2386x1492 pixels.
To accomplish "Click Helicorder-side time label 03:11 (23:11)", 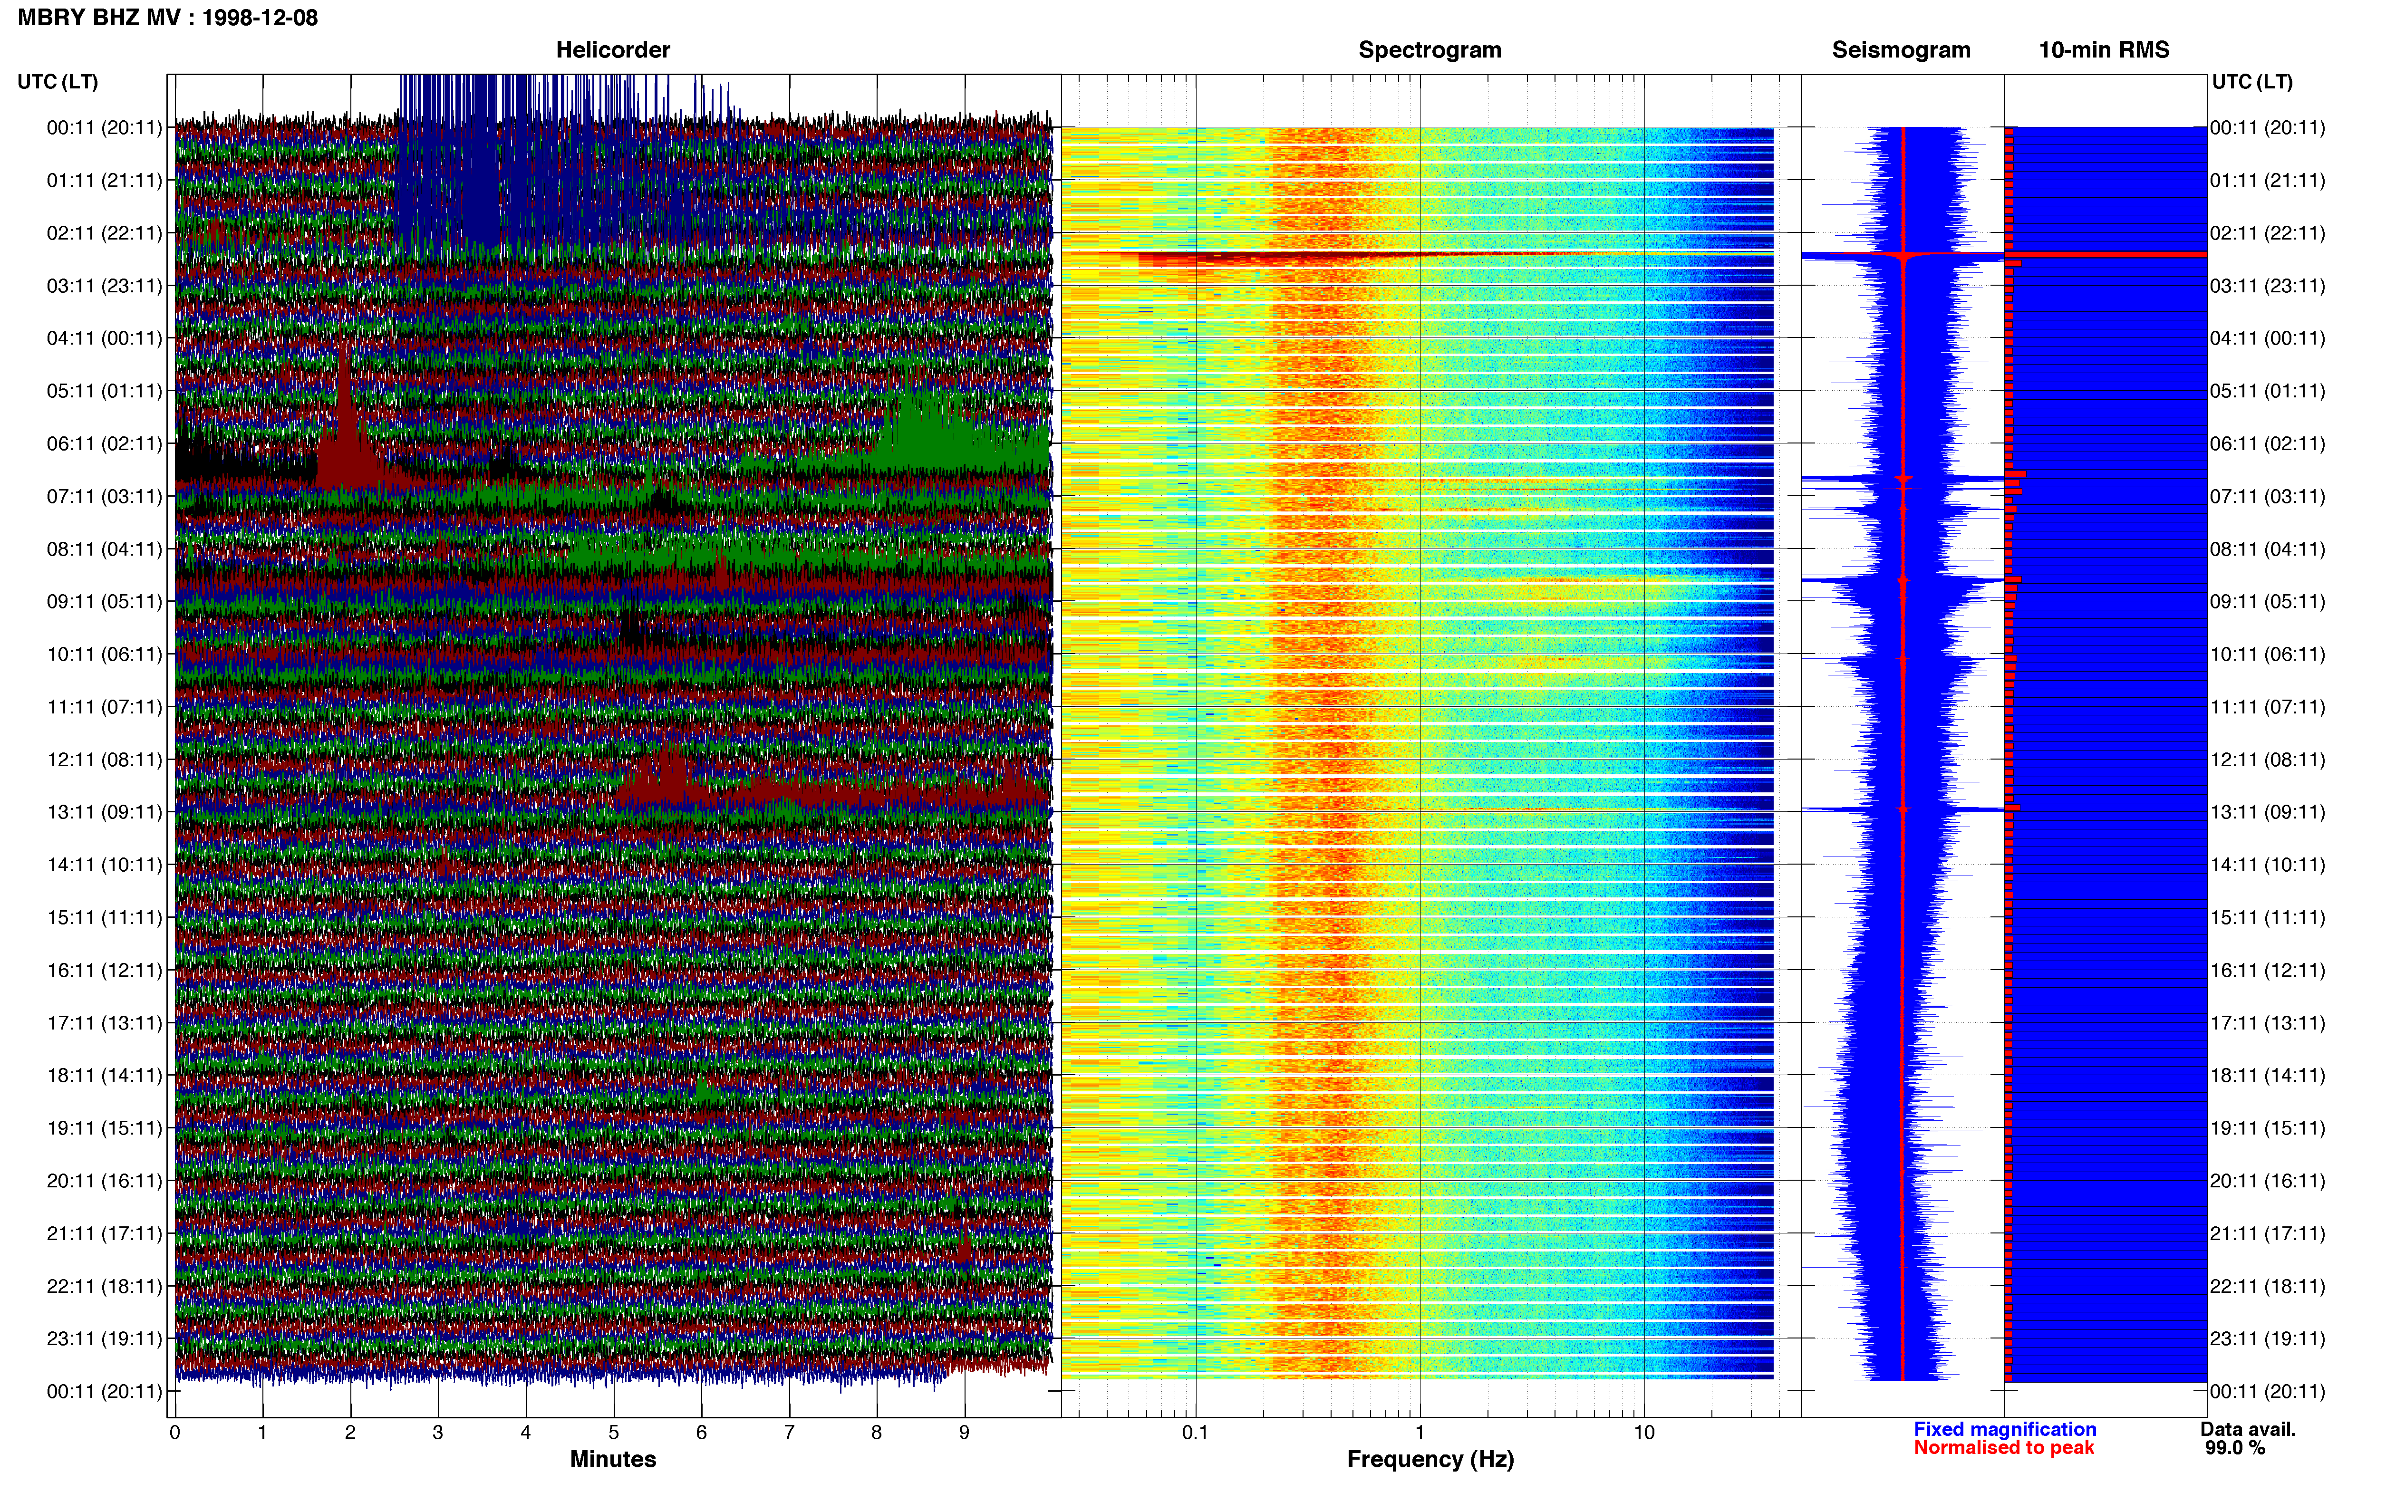I will [105, 286].
